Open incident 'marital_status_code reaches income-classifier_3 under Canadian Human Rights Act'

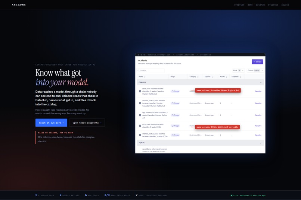coord(153,103)
